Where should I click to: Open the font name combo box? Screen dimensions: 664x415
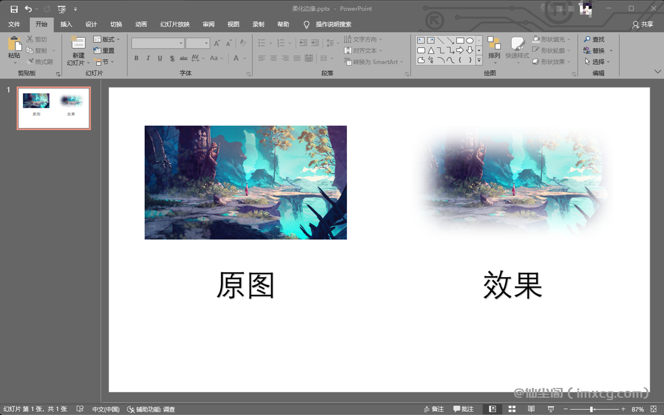click(x=157, y=43)
